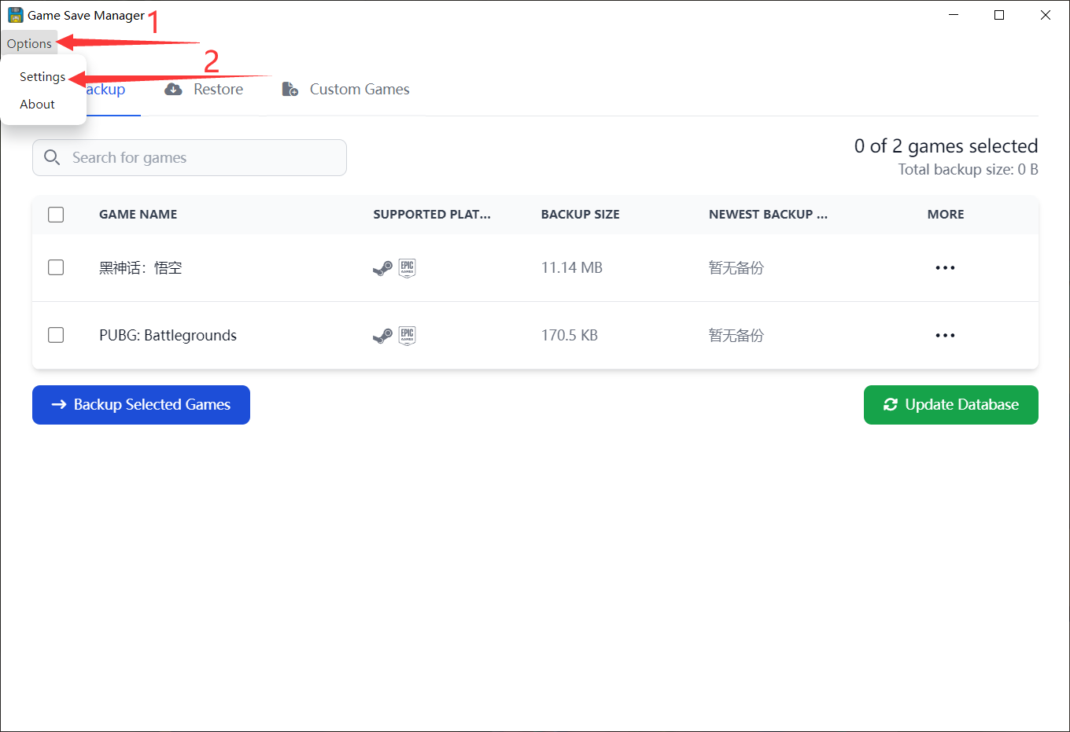
Task: Click the magnifier icon in search box
Action: click(x=52, y=157)
